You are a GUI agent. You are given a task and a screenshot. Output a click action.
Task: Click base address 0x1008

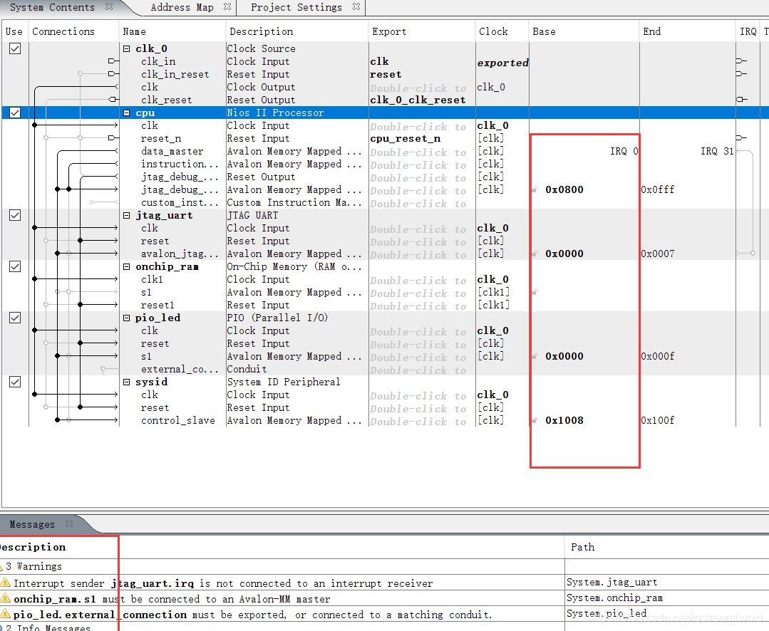[564, 420]
